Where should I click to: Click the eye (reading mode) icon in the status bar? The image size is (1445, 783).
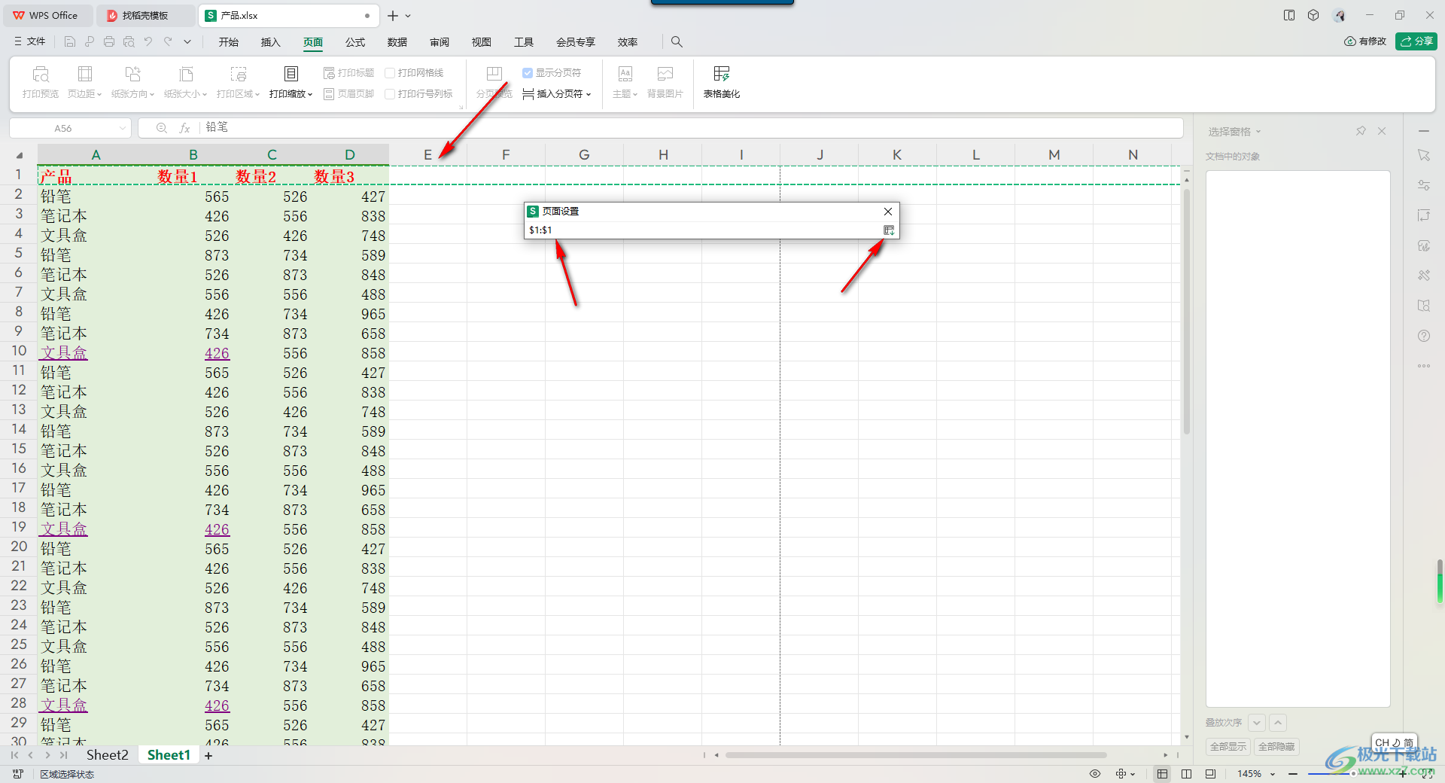pos(1095,773)
